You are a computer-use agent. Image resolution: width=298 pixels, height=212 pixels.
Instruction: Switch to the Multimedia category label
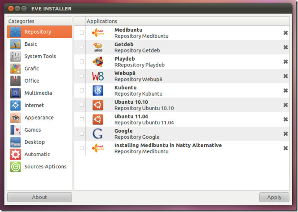(x=38, y=93)
